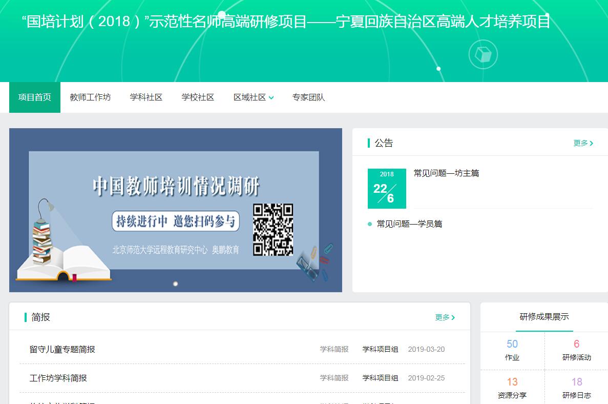Open announcement 常见问题—坊主篇
This screenshot has height=404, width=608.
(446, 173)
